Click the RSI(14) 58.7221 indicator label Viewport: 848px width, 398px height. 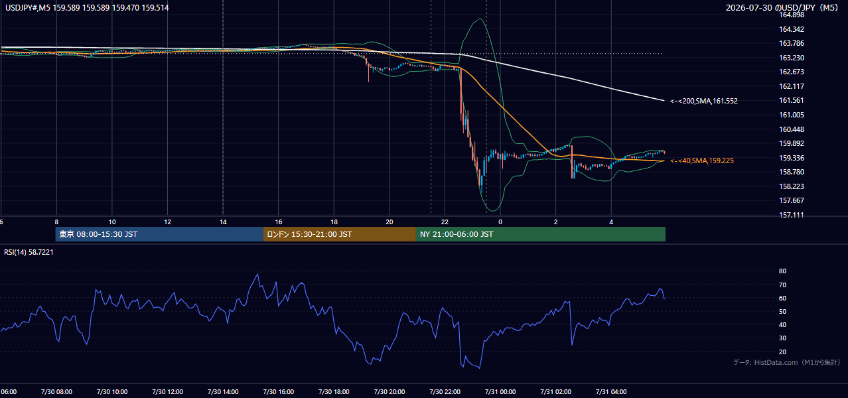pos(29,252)
